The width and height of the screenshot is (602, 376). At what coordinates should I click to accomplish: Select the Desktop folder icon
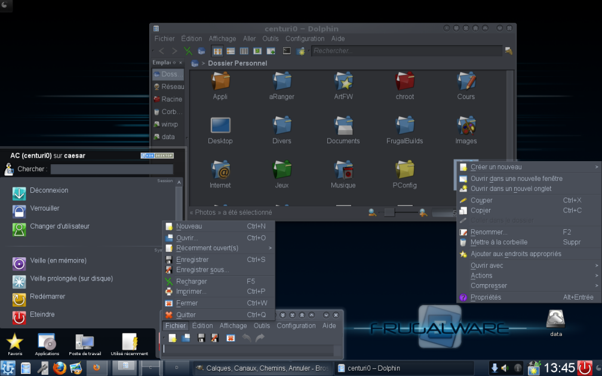(x=220, y=125)
